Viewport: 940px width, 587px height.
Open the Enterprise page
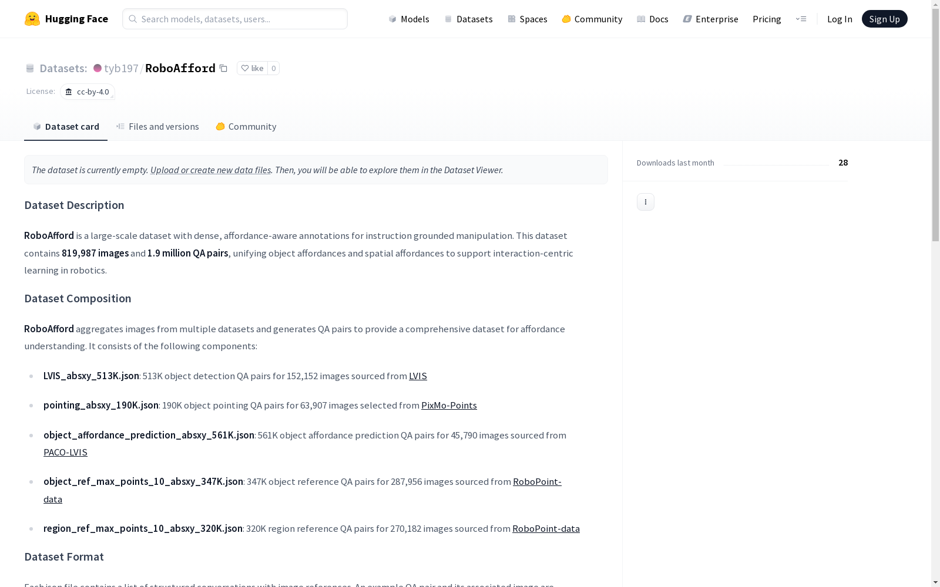click(x=711, y=19)
